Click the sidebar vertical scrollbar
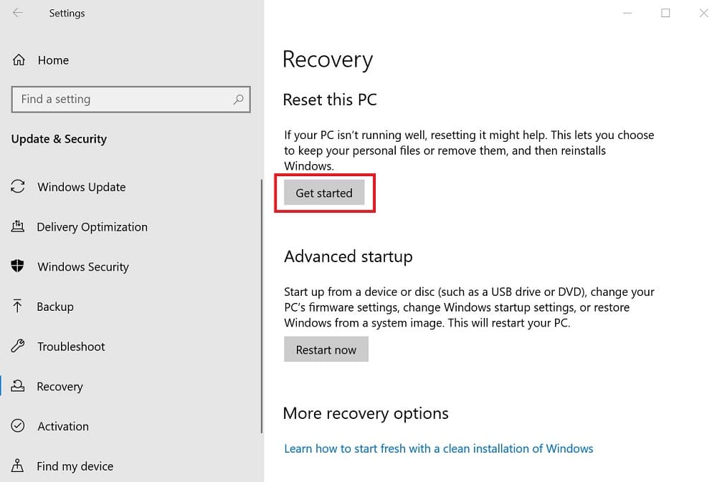Viewport: 717px width, 482px height. tap(262, 306)
